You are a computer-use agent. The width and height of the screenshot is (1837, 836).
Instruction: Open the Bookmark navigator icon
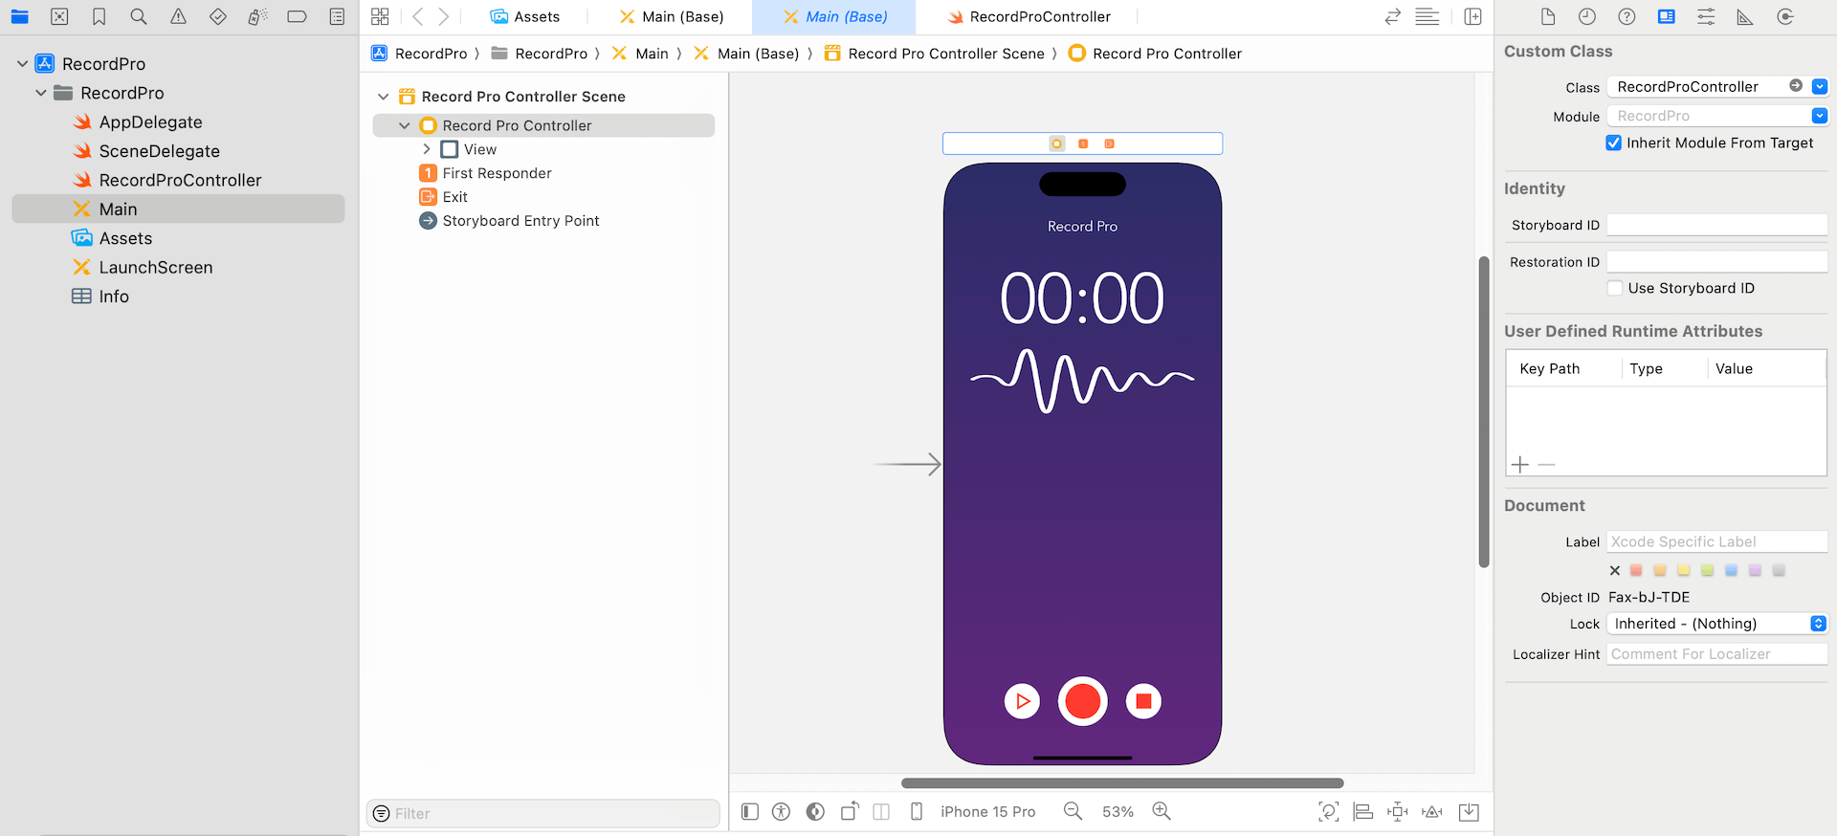point(99,16)
